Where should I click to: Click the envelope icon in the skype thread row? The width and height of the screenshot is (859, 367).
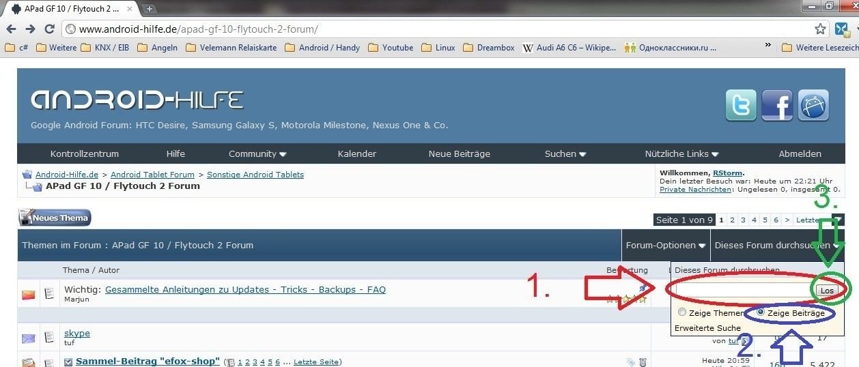pos(29,338)
